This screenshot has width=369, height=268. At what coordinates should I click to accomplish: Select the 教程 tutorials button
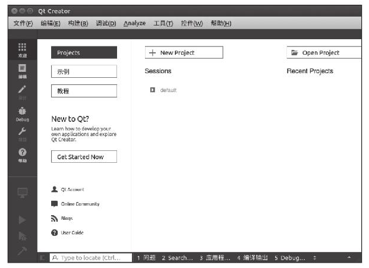coord(84,91)
